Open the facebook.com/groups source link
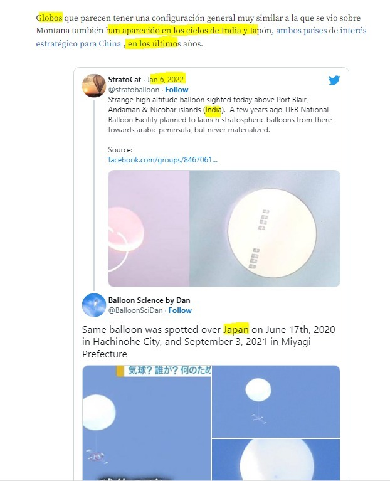This screenshot has height=481, width=390. (163, 160)
